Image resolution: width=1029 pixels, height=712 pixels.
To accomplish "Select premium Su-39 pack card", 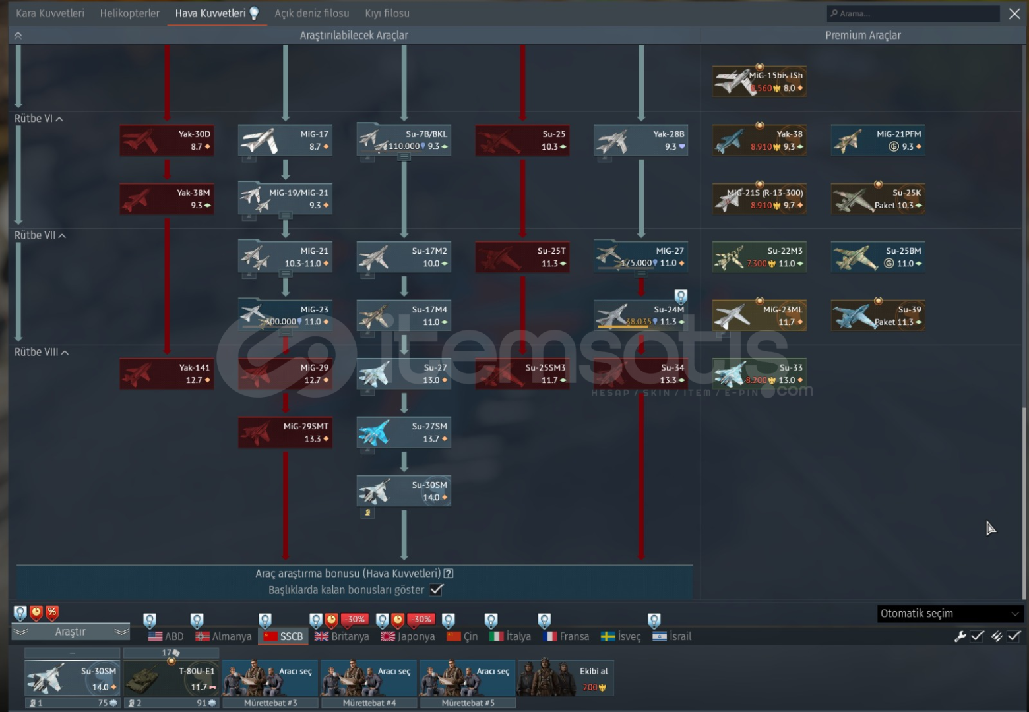I will (x=878, y=316).
